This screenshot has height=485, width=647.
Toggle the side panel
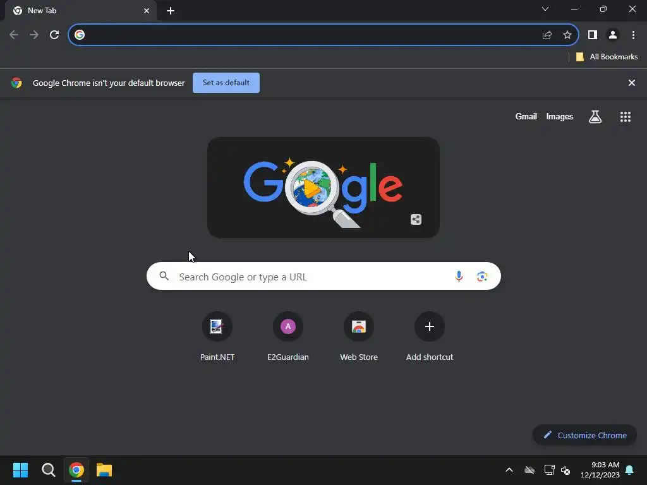(593, 35)
